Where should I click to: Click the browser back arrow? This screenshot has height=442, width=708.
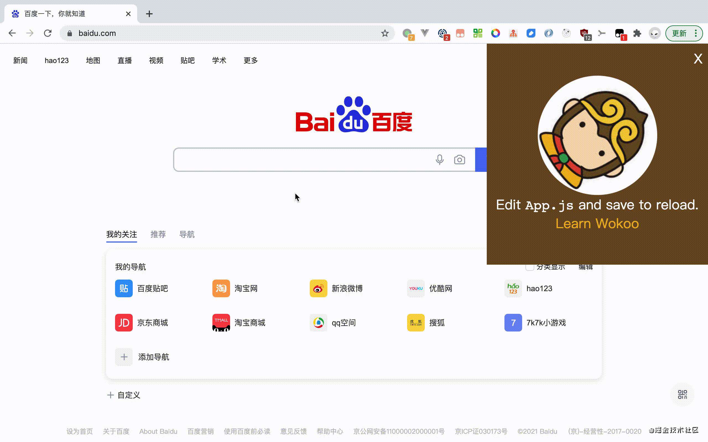click(12, 33)
